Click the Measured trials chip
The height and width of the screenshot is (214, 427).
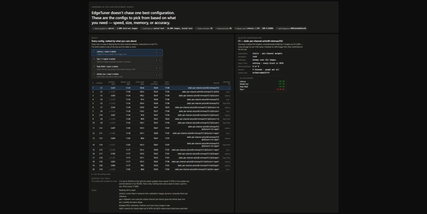coord(224,28)
